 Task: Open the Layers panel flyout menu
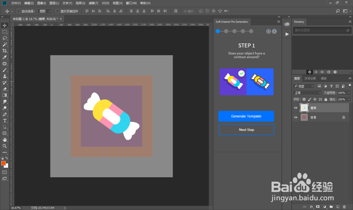click(x=350, y=78)
